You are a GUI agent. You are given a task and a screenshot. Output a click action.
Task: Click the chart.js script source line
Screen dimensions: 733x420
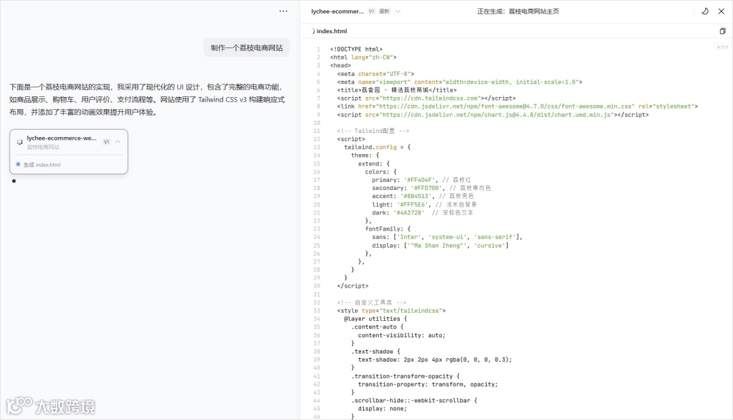click(493, 115)
